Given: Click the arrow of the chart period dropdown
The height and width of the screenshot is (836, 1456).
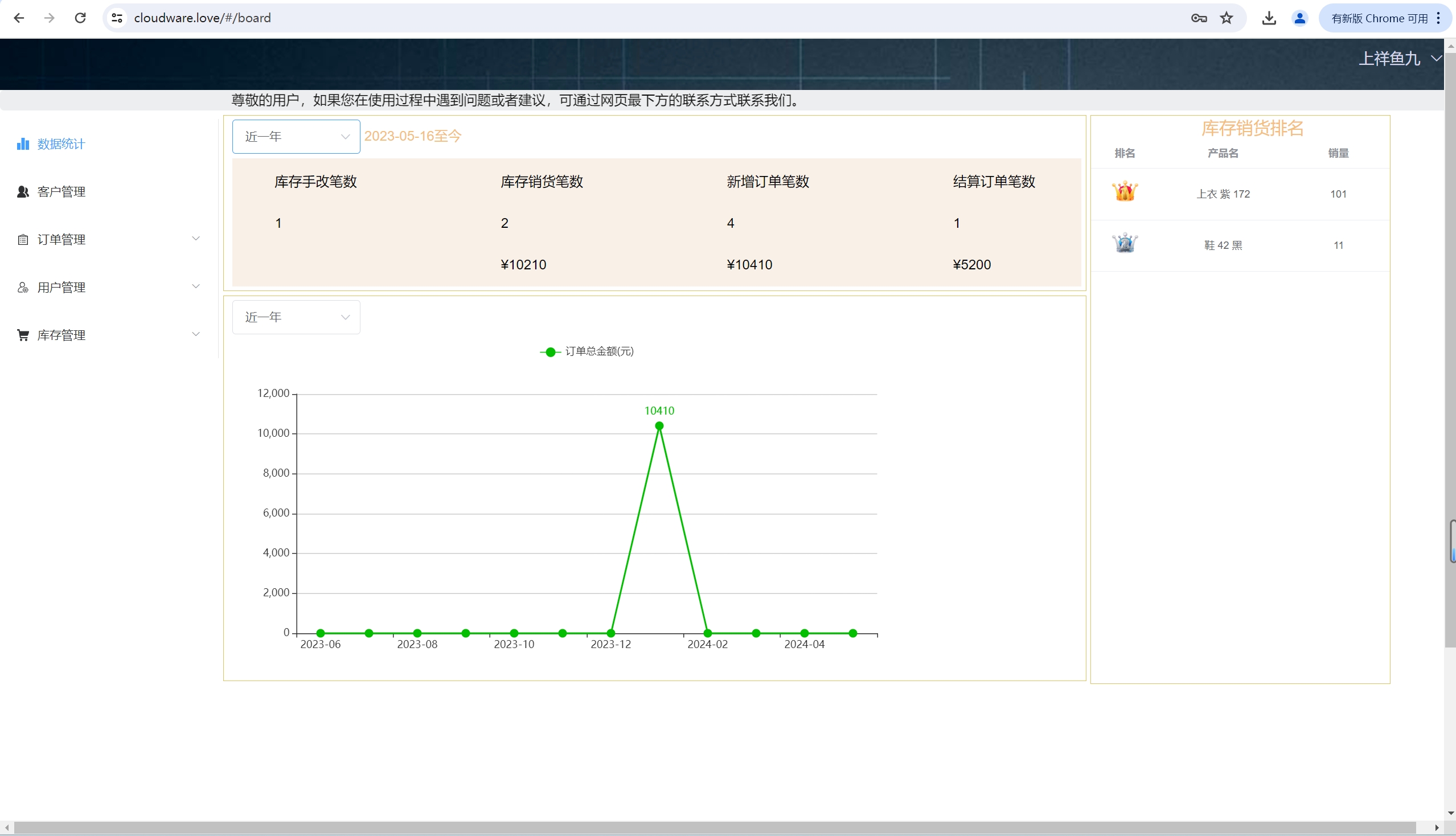Looking at the screenshot, I should tap(345, 317).
